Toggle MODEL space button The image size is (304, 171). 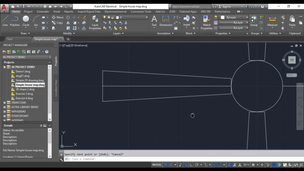tap(157, 165)
